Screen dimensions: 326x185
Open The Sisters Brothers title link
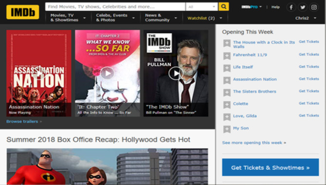254,92
